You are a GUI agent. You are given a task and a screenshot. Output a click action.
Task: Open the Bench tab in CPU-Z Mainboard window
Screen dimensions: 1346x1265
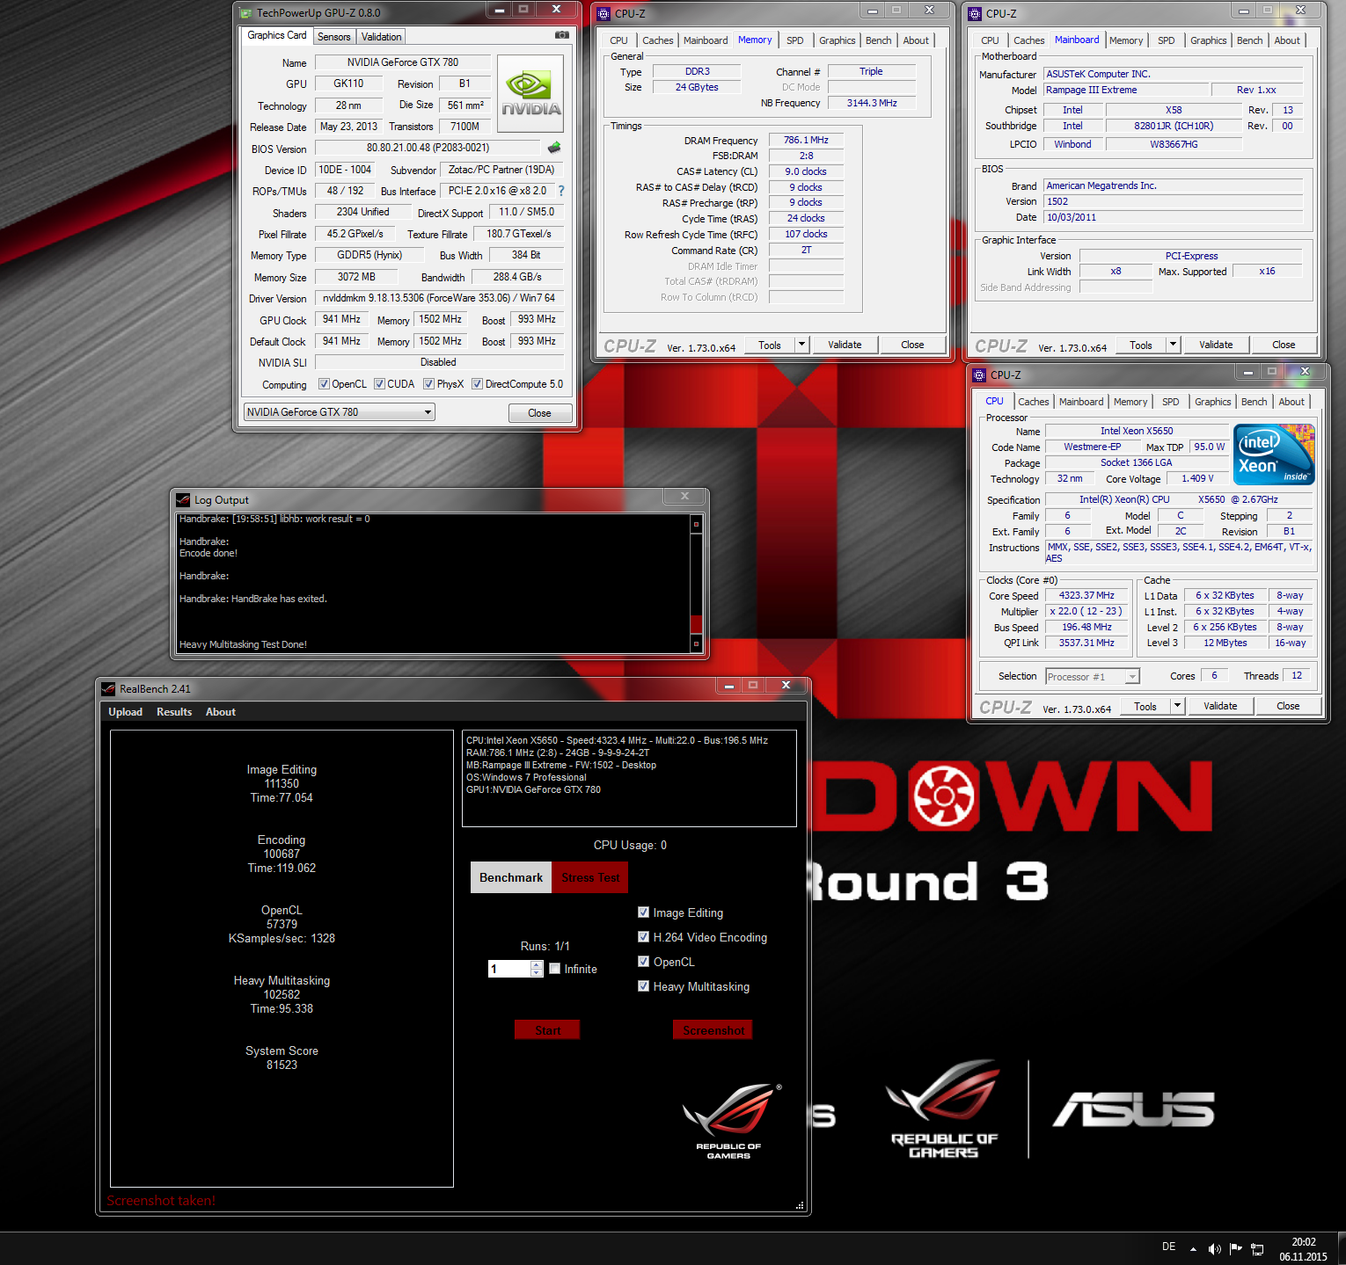click(1249, 40)
